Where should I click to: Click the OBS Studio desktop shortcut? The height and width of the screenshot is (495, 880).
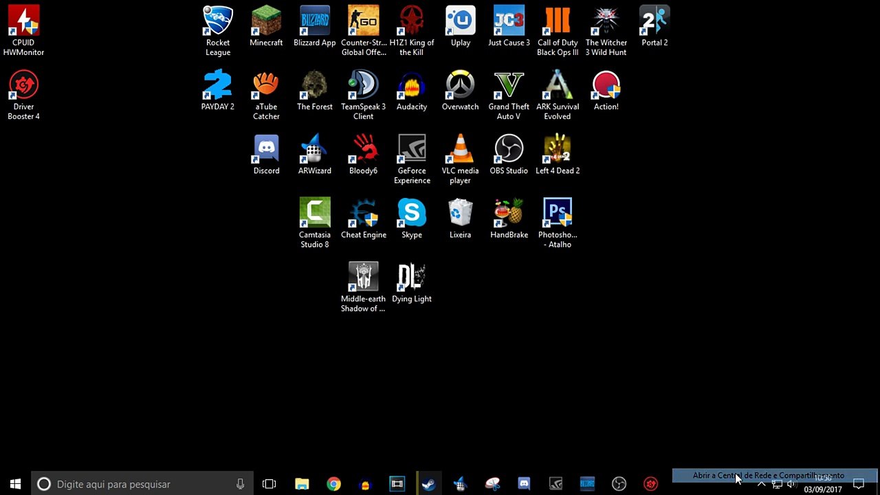pos(509,154)
